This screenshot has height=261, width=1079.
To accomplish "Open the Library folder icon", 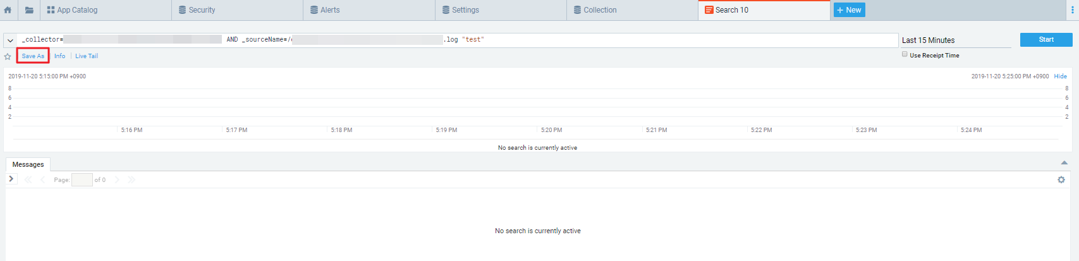I will pos(29,10).
